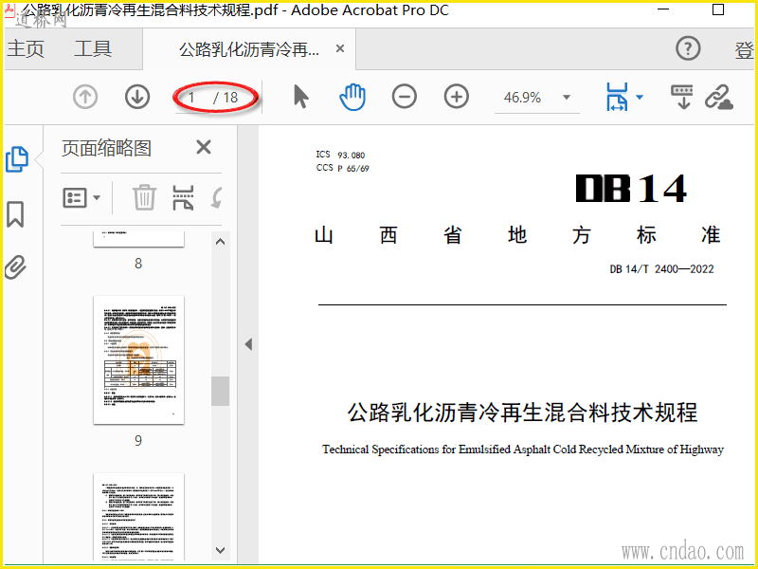
Task: Click the document title 公路乳化沥青冷再生混合料技术规程
Action: 522,413
